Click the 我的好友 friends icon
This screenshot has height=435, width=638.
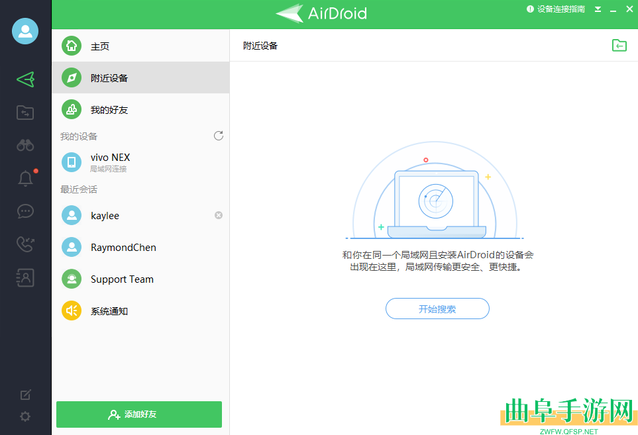(72, 110)
